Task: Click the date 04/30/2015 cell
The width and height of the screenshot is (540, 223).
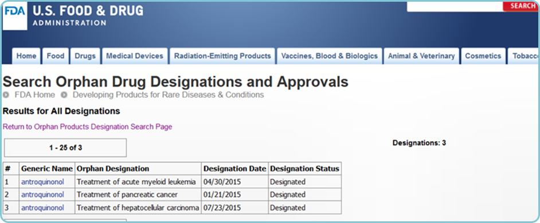Action: (x=235, y=182)
